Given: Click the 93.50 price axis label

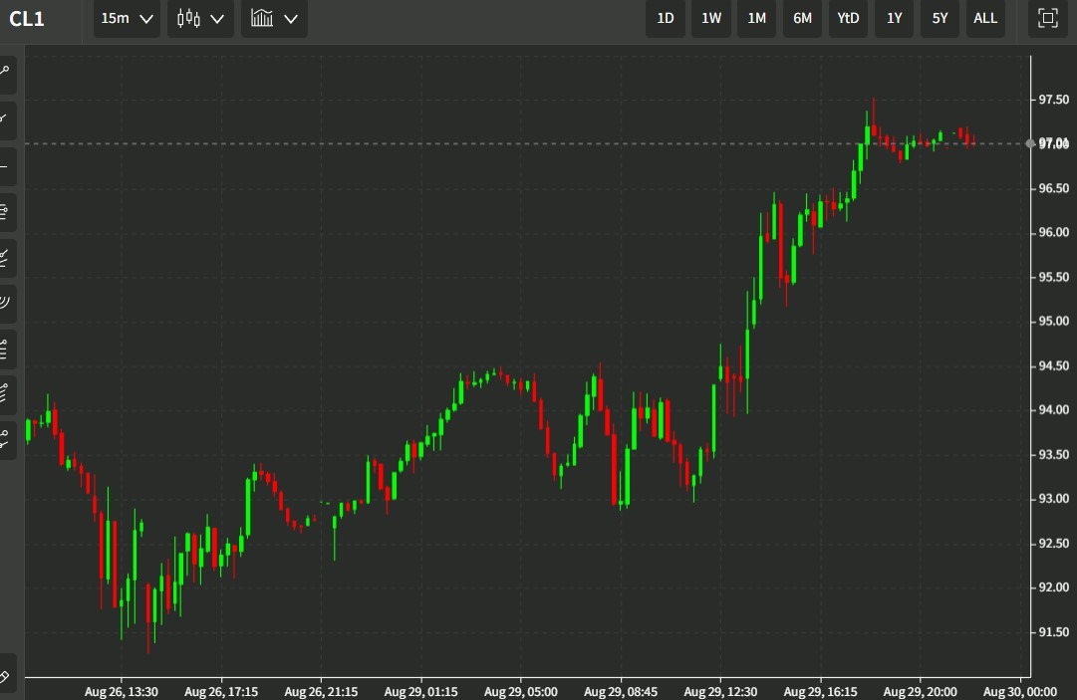Looking at the screenshot, I should [x=1053, y=454].
